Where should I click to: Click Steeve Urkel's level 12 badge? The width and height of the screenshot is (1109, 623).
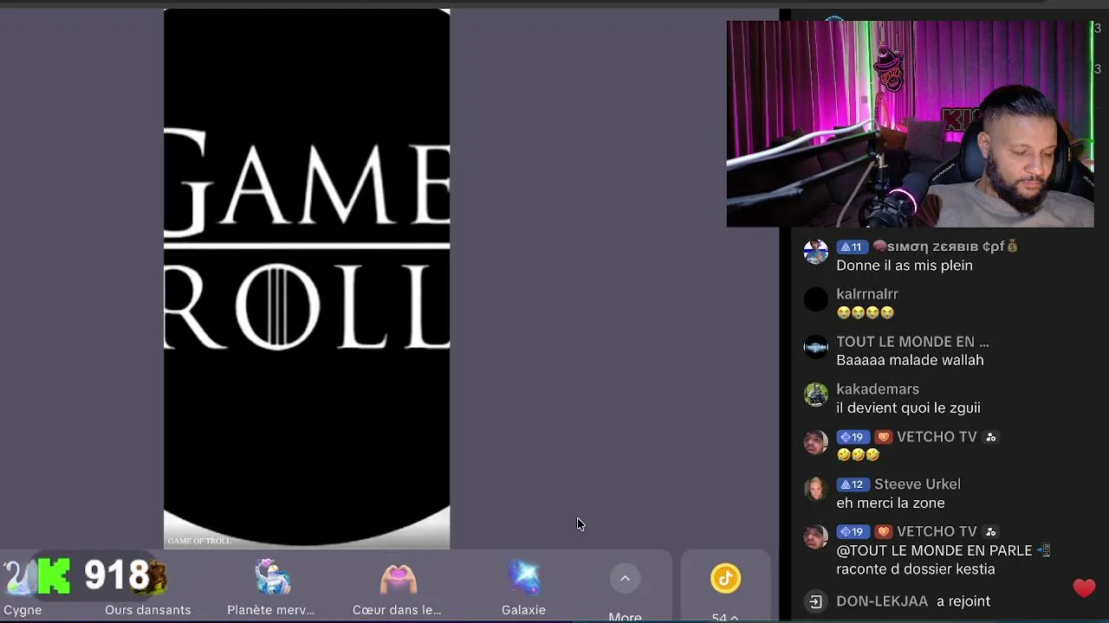853,485
